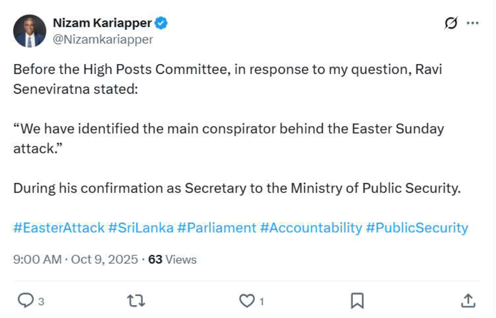
Task: Open the #SriLanka hashtag
Action: (x=141, y=228)
